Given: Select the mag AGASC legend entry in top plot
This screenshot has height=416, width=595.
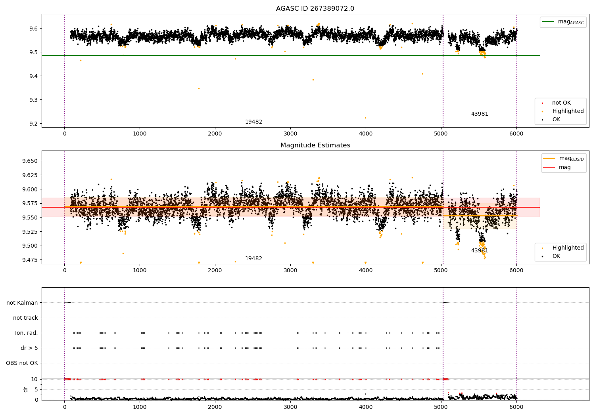Looking at the screenshot, I should [563, 22].
